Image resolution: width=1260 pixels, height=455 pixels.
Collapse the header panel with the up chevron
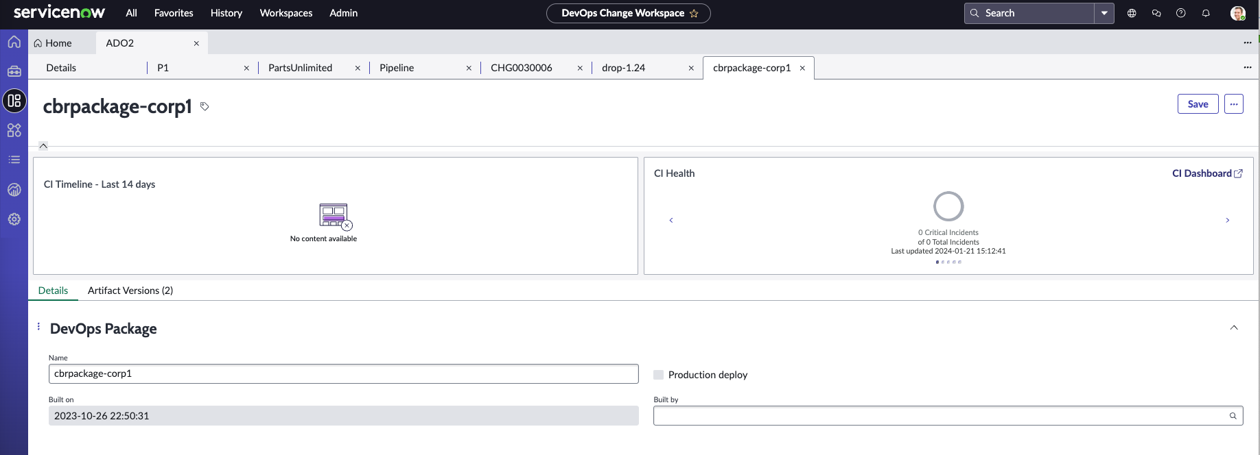click(x=43, y=145)
